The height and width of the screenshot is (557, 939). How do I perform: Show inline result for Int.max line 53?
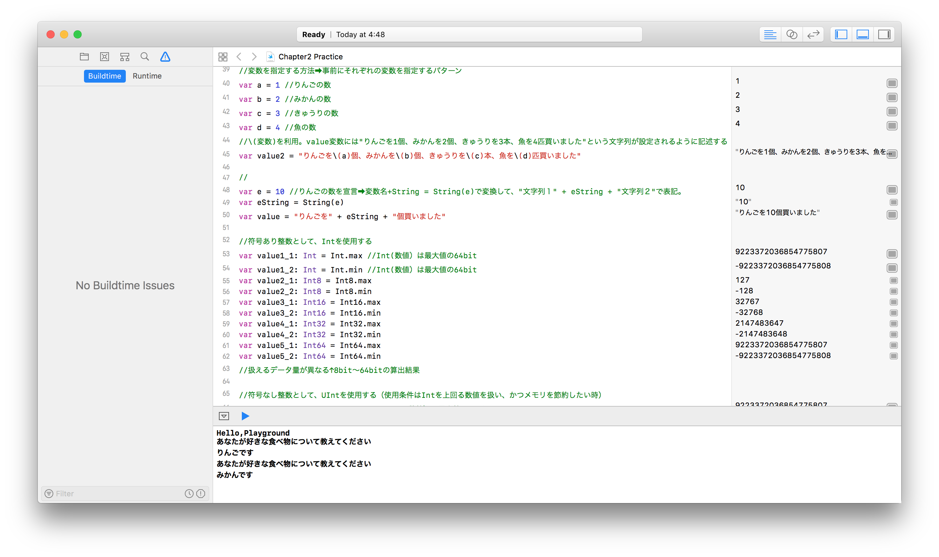(892, 254)
